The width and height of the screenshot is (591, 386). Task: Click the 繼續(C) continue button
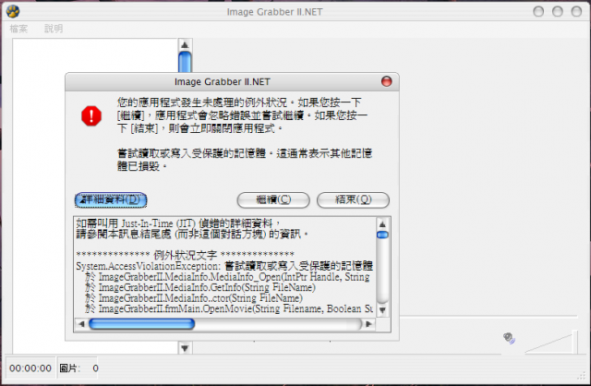coord(273,199)
